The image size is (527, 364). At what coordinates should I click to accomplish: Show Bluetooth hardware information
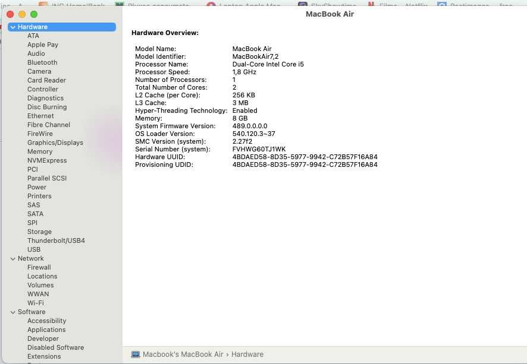[x=42, y=62]
